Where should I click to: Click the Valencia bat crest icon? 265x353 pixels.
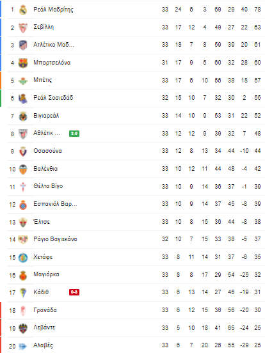[23, 169]
